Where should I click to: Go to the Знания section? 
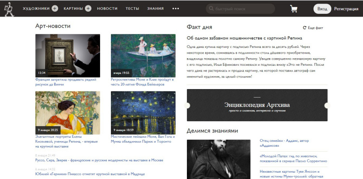click(x=155, y=9)
